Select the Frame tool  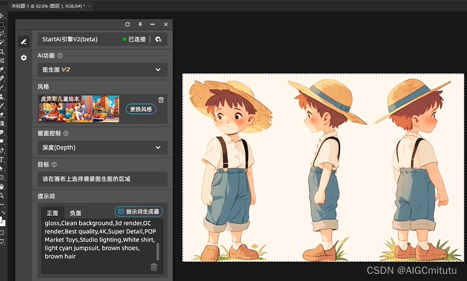[2, 60]
